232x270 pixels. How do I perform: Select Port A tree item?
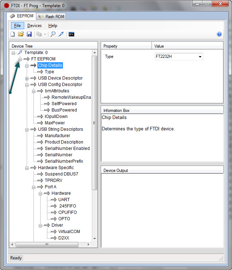pyautogui.click(x=51, y=187)
